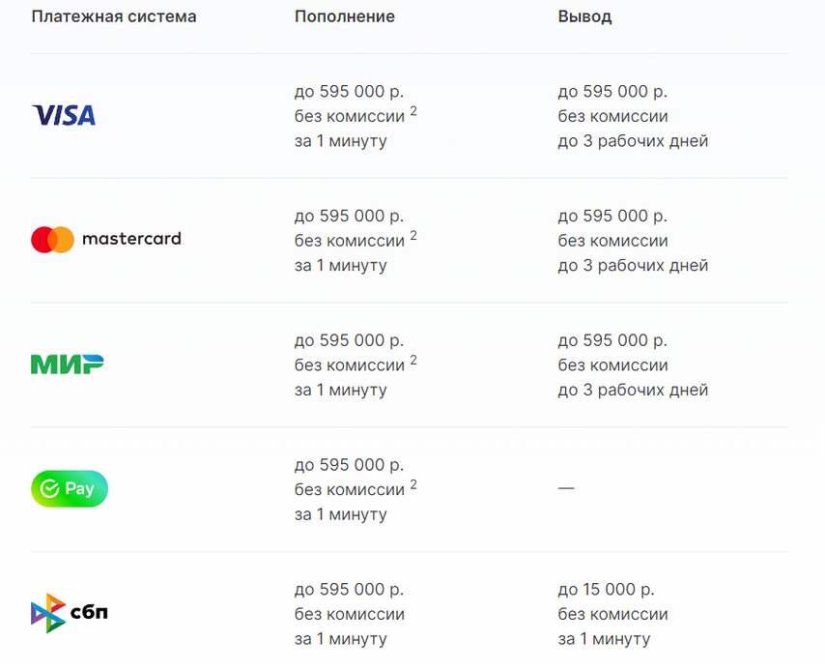Screen dimensions: 825x670
Task: Click the Вывод column header
Action: [x=584, y=17]
